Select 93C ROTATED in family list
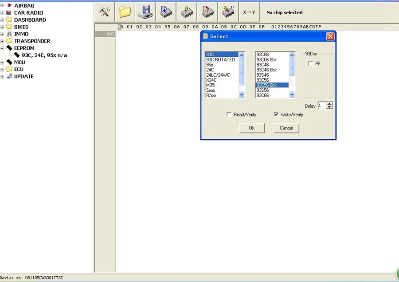 tap(221, 59)
